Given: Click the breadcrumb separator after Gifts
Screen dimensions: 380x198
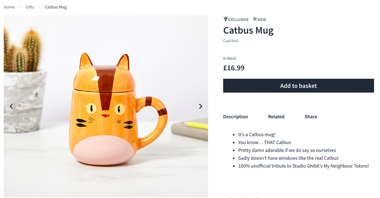Looking at the screenshot, I should point(39,7).
